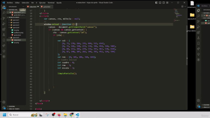Open the Extensions view in main window
This screenshot has height=118, width=210.
(4, 29)
